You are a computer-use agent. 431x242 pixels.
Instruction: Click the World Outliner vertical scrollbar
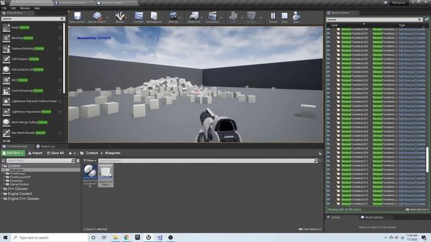click(427, 160)
